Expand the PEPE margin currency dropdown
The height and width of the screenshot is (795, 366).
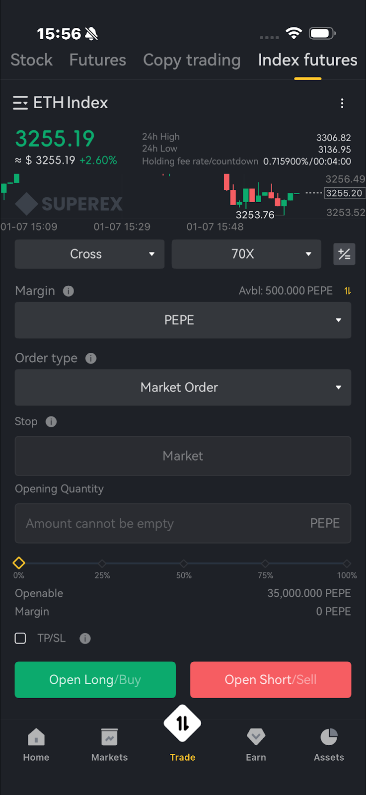(x=183, y=320)
